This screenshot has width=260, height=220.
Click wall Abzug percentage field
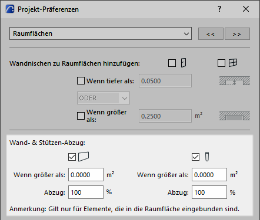click(86, 192)
